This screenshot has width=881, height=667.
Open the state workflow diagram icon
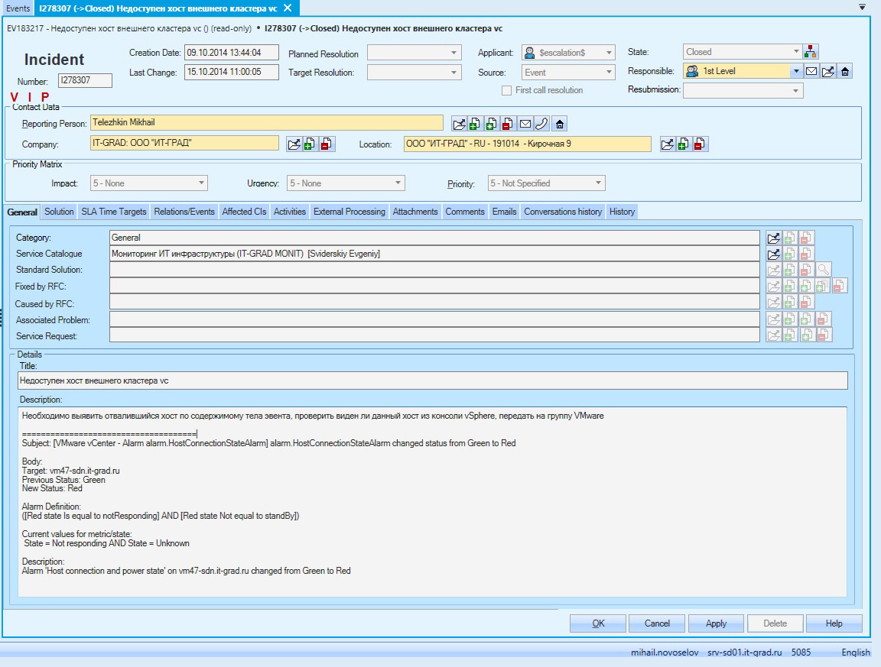click(x=811, y=52)
